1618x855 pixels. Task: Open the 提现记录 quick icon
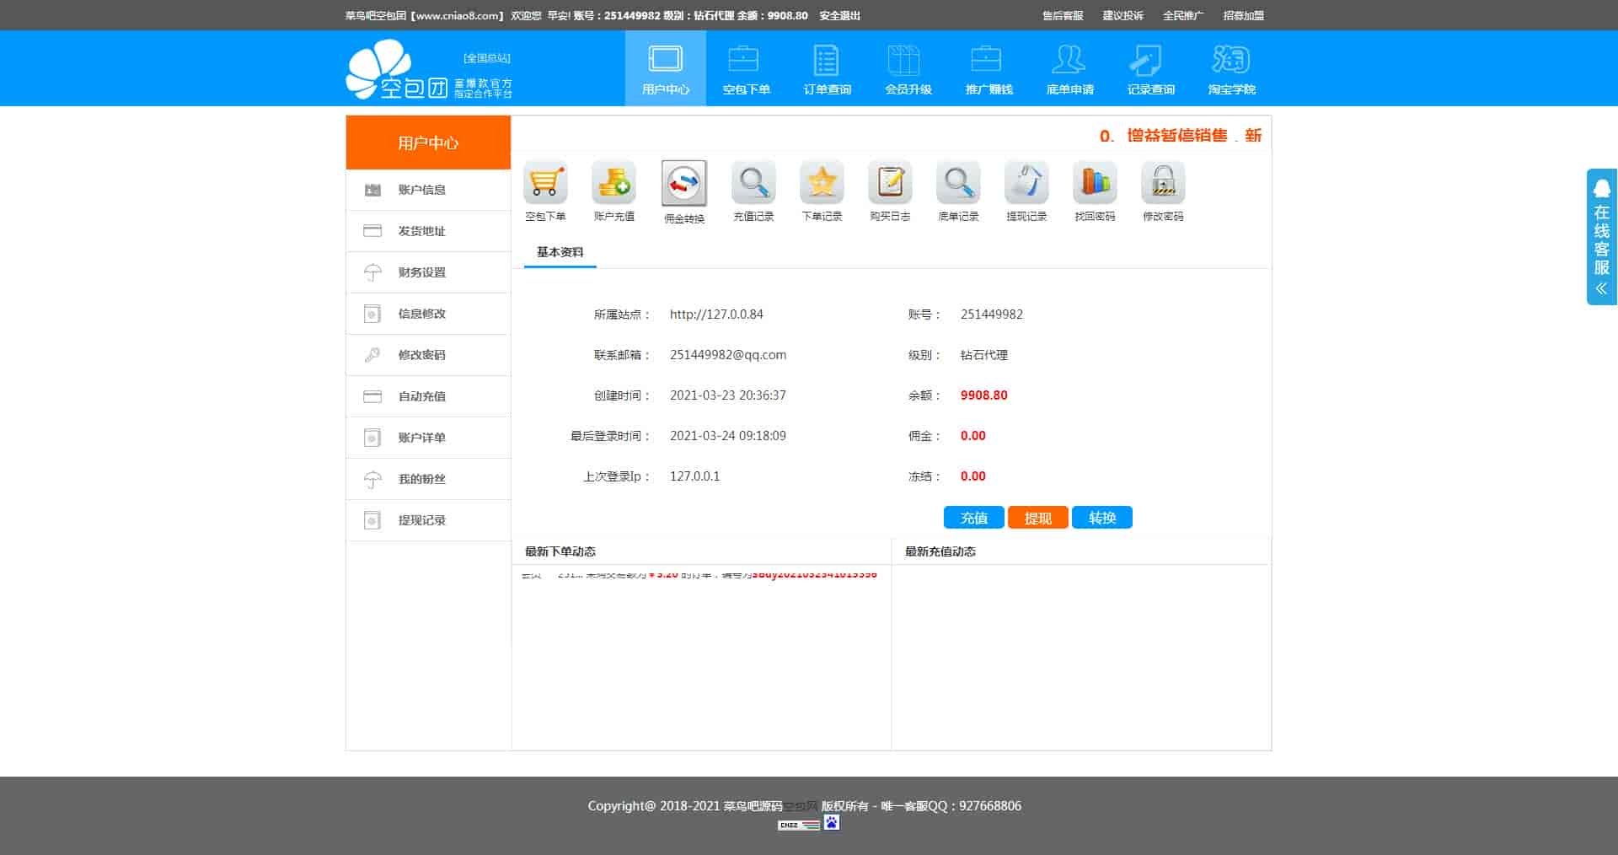click(x=1026, y=183)
